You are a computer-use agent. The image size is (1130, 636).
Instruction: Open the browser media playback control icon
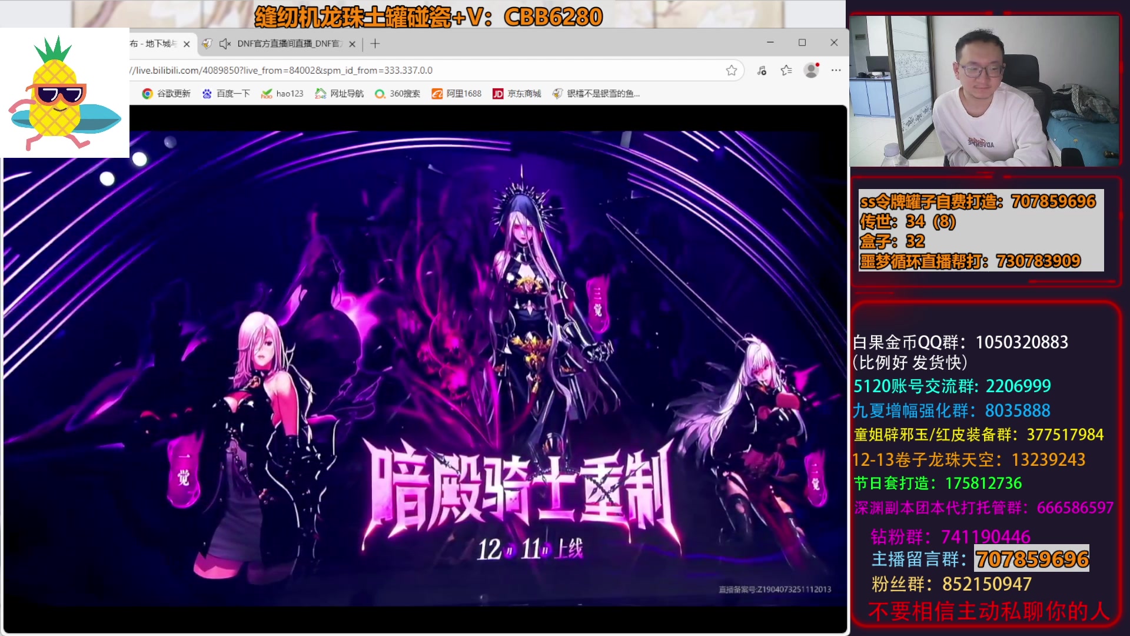point(761,70)
